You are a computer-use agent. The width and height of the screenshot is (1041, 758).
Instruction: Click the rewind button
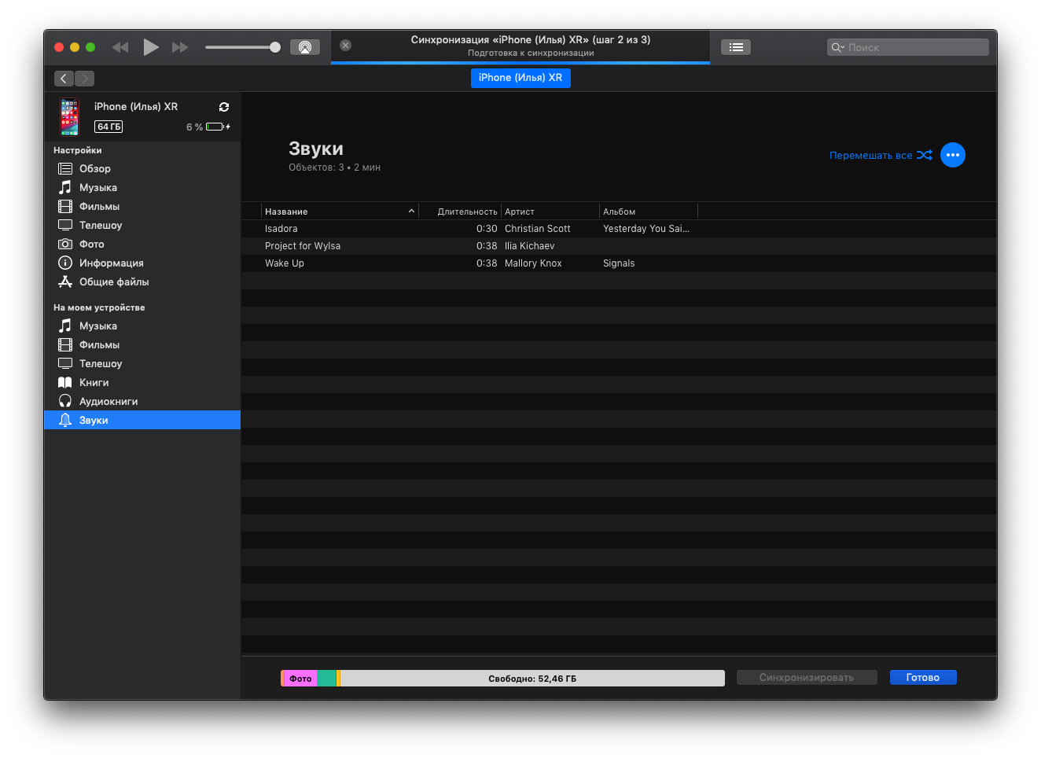click(120, 47)
